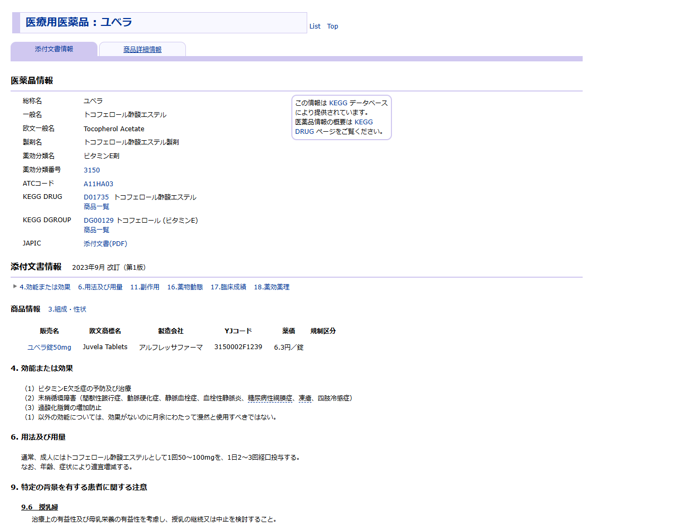Open the 3.組成・性状 link
678x529 pixels.
[x=67, y=309]
